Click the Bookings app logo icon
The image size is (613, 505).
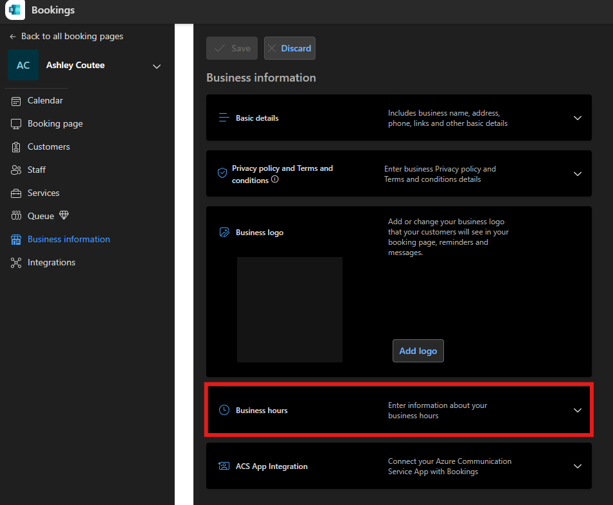coord(15,10)
